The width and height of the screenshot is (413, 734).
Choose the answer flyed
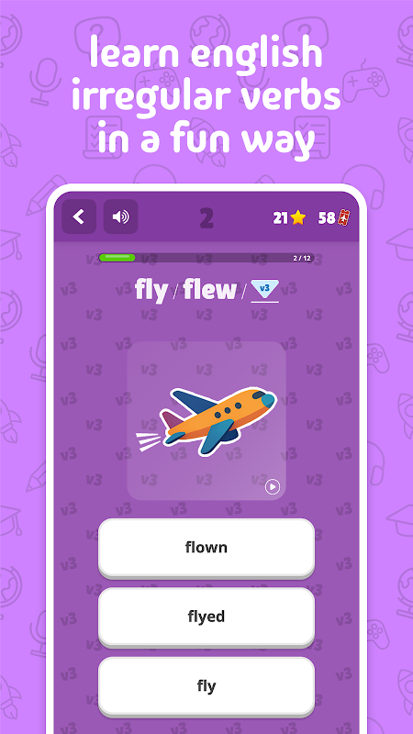click(x=206, y=617)
